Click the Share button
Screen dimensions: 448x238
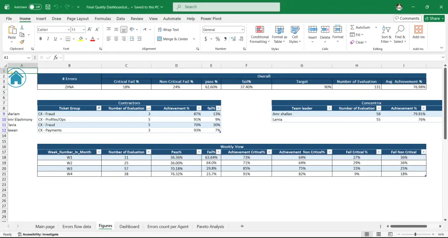[x=434, y=18]
